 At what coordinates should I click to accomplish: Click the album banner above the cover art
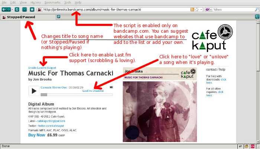[160, 74]
